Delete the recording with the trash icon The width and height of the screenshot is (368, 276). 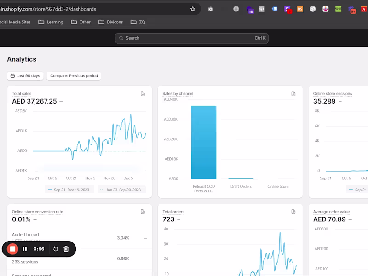[x=66, y=249]
